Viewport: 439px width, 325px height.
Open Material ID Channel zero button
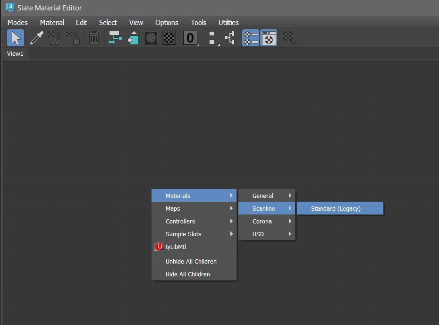(190, 38)
